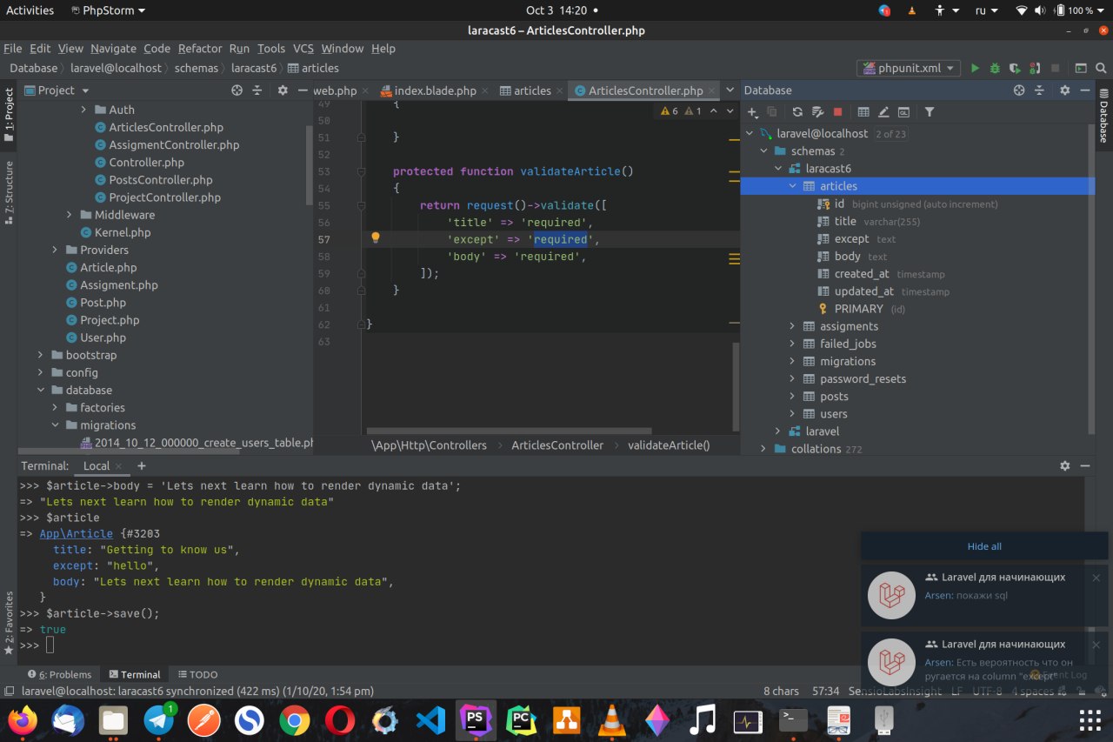Open Firefox from the dock
This screenshot has height=742, width=1113.
(23, 720)
